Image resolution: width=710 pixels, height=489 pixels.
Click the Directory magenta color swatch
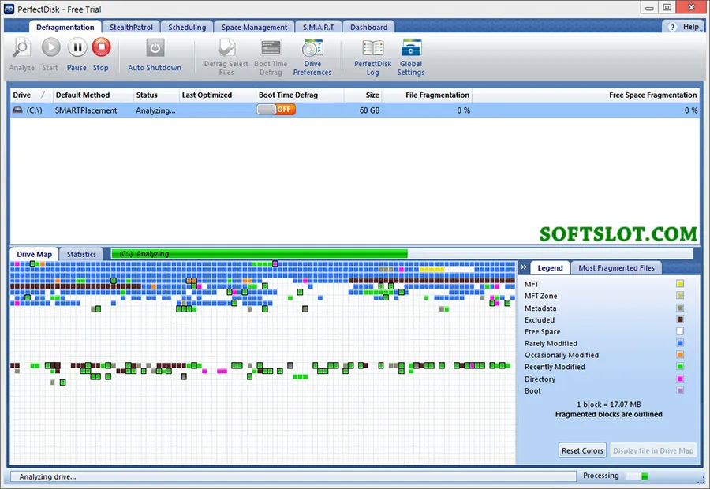[x=680, y=379]
